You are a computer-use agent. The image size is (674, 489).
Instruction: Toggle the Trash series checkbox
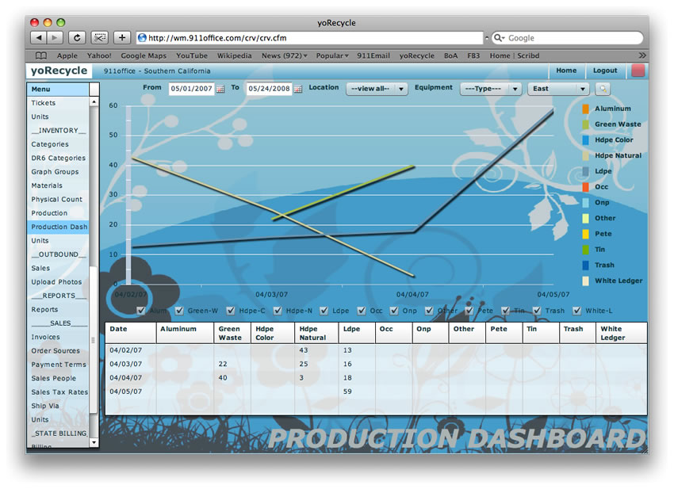click(537, 310)
